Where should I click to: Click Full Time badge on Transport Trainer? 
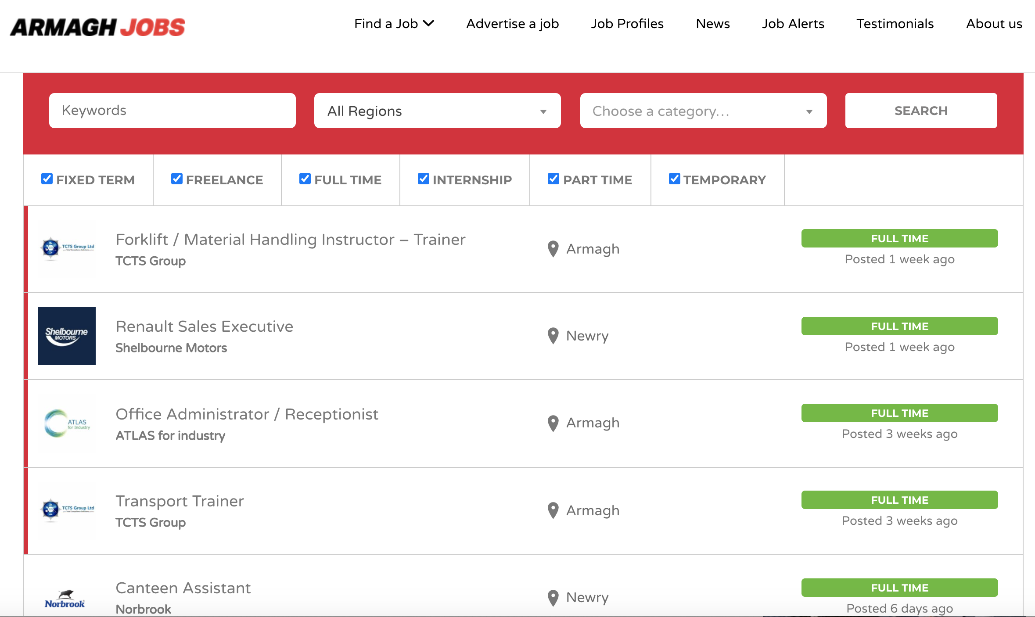[x=899, y=500]
